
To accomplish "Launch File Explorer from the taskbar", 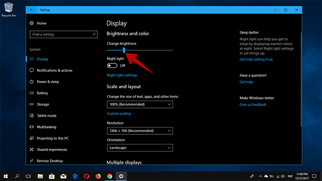I will tap(40, 176).
